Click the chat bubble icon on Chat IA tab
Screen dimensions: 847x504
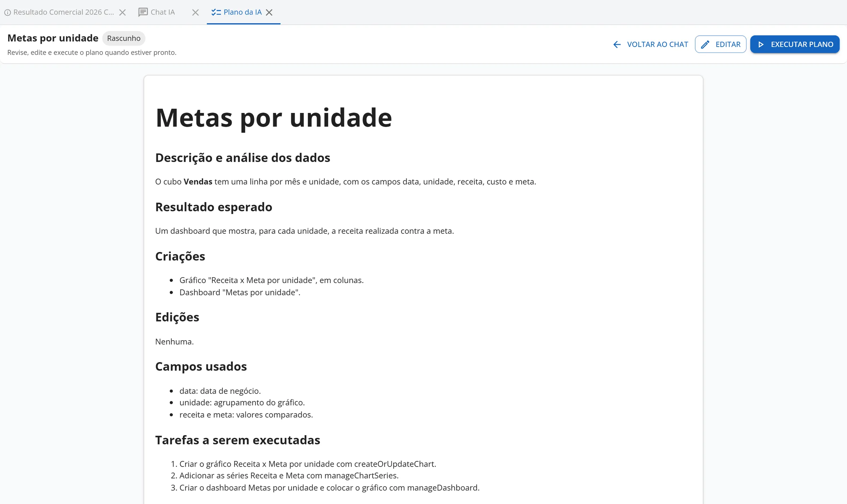tap(143, 12)
